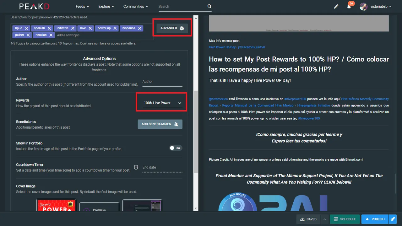
Task: Click the countdown timer clock icon
Action: 136,167
